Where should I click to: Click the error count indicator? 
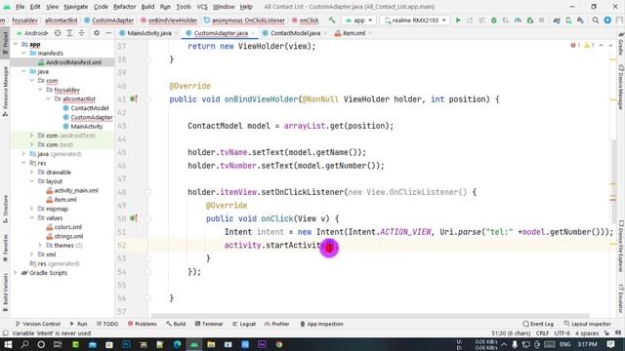click(x=575, y=46)
